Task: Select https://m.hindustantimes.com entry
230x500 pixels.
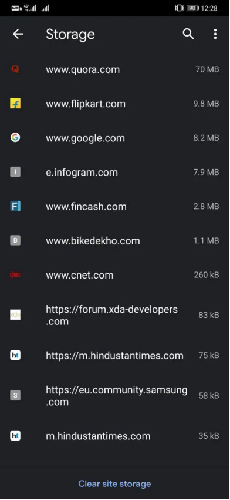Action: point(115,356)
